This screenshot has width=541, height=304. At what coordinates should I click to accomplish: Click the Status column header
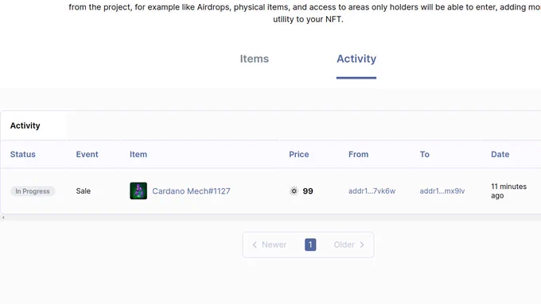pyautogui.click(x=23, y=154)
